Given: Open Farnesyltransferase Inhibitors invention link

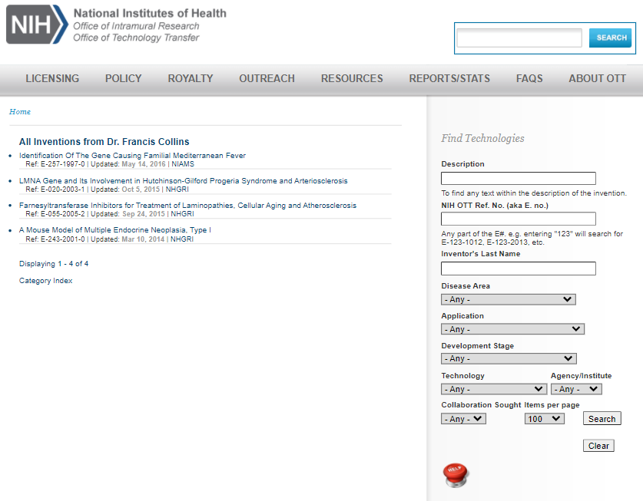Looking at the screenshot, I should [x=187, y=206].
